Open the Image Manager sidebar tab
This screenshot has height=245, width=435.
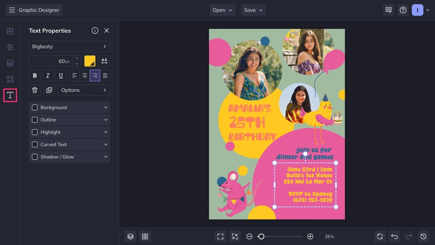pyautogui.click(x=10, y=31)
